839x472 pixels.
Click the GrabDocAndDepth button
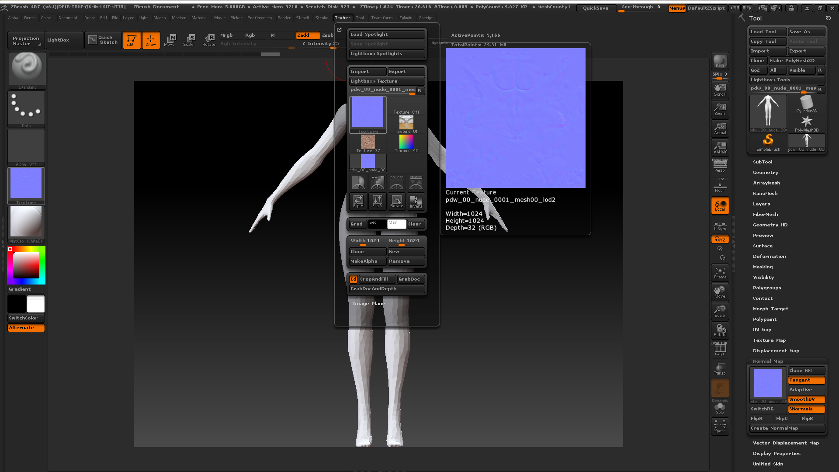(x=386, y=289)
